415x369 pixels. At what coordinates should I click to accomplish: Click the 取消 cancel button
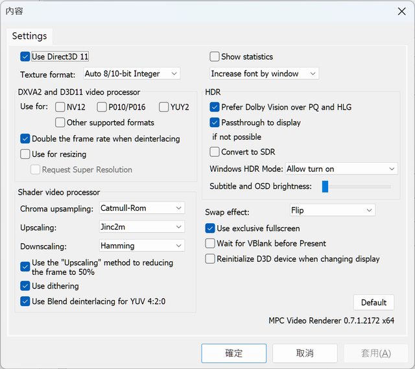(305, 353)
